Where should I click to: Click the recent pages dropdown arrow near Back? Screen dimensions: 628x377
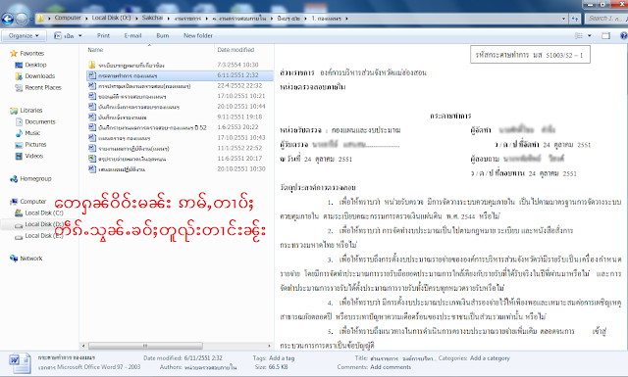point(30,19)
